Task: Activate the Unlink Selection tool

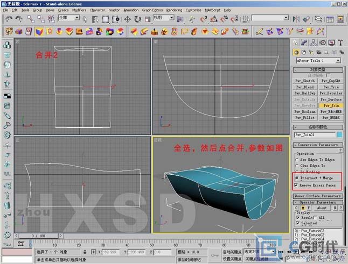Action: pyautogui.click(x=41, y=19)
